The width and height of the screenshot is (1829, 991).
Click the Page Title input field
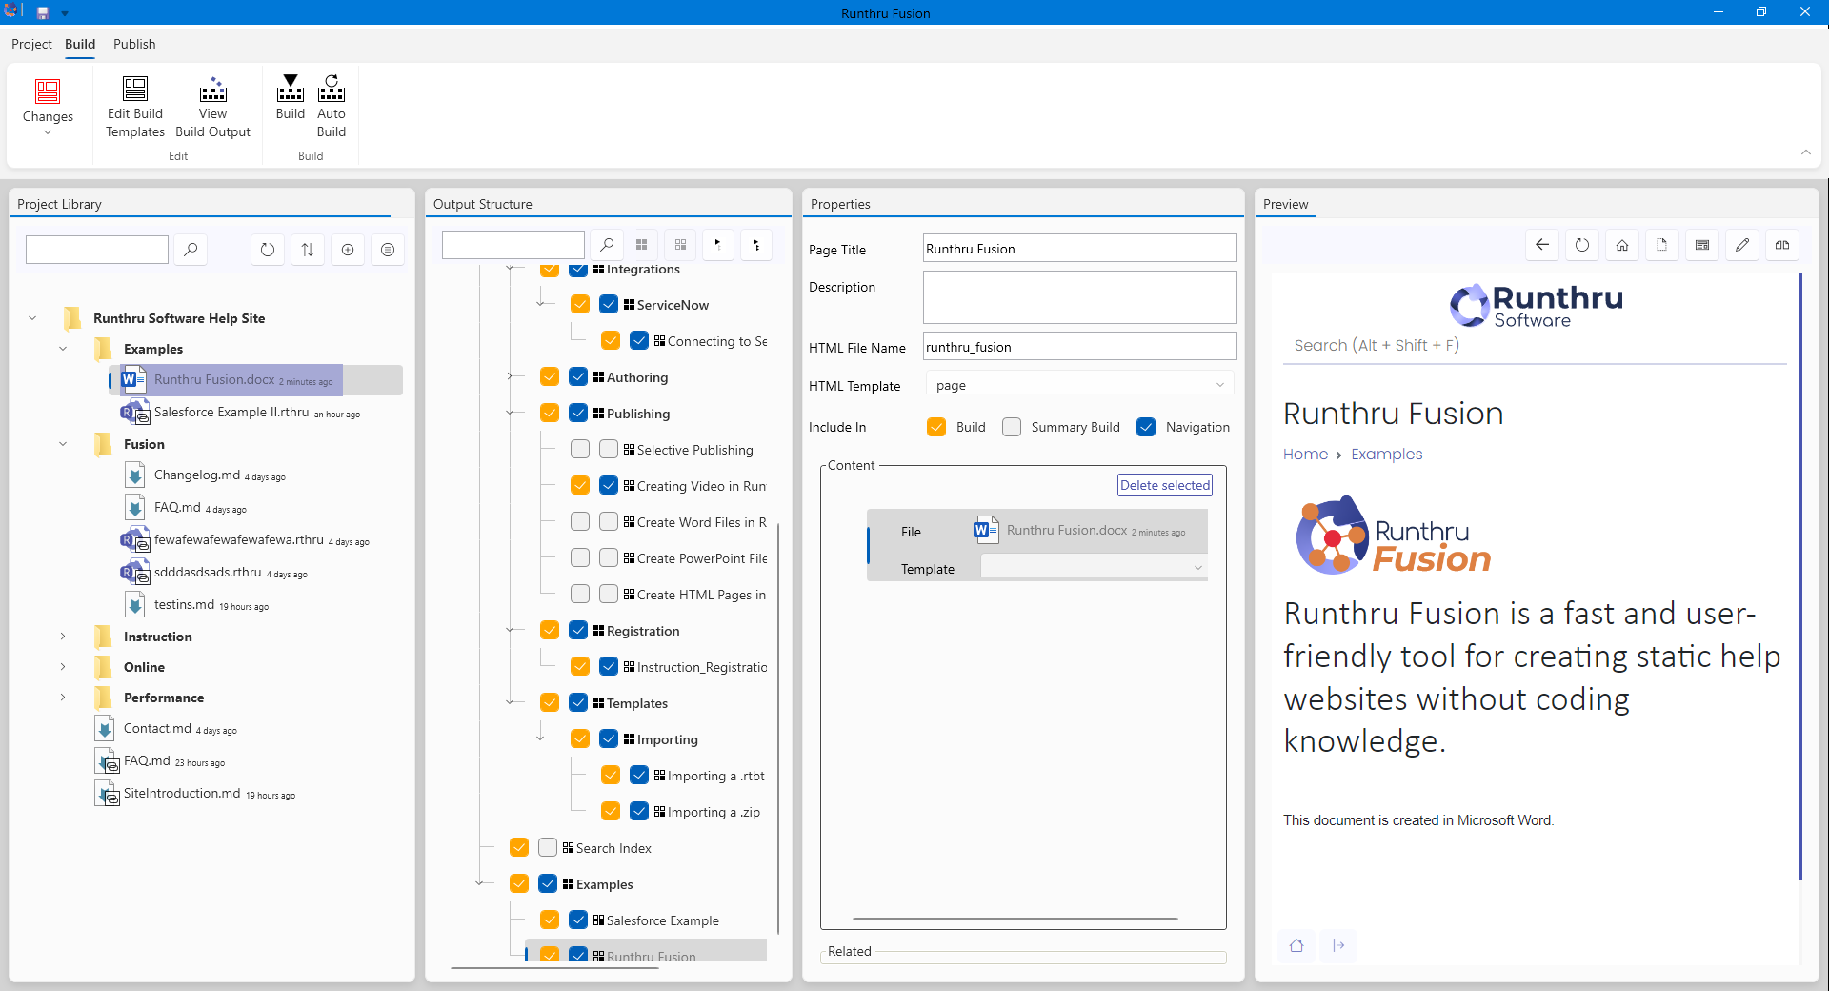click(x=1079, y=248)
